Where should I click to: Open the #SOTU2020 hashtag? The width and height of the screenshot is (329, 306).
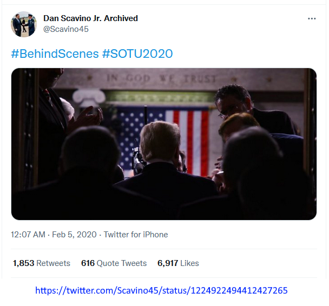coord(137,54)
